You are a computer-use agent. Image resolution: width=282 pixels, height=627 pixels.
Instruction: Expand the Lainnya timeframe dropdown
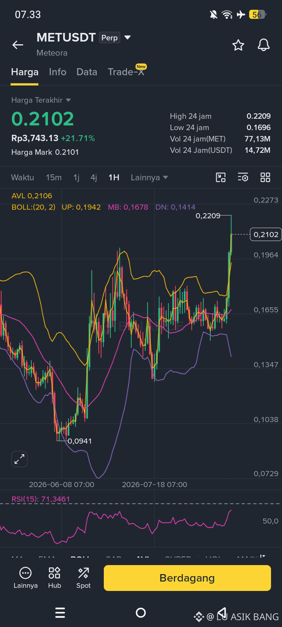[x=149, y=178]
